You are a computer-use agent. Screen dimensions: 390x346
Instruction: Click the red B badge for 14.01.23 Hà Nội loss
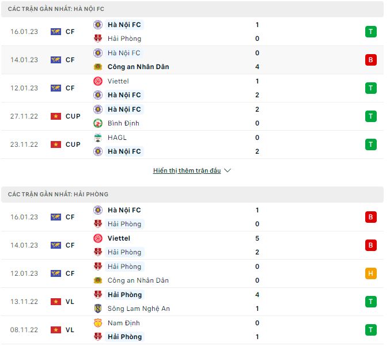coord(370,60)
